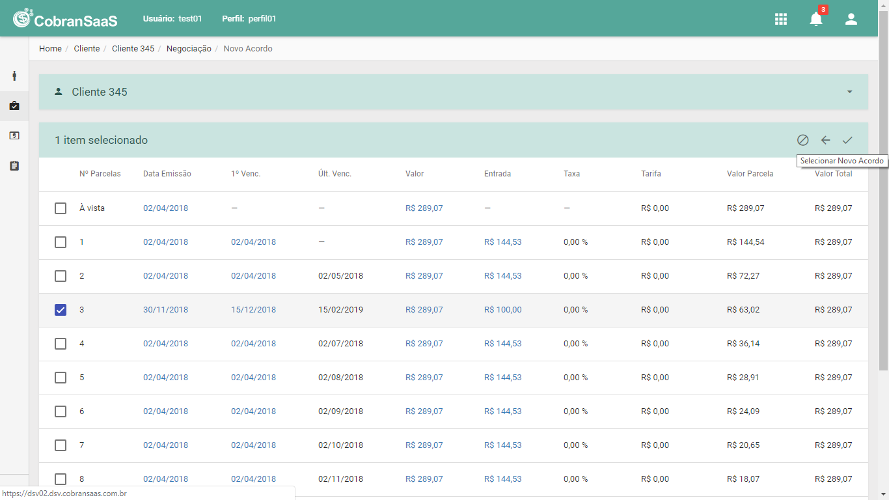Open the user account profile icon
889x500 pixels.
(851, 19)
